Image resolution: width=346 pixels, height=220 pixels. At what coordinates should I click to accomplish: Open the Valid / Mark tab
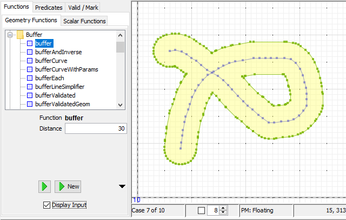83,8
